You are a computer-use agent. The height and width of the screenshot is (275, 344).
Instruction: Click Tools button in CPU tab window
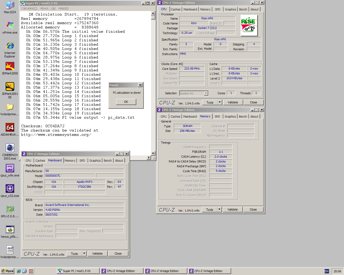pos(210,102)
